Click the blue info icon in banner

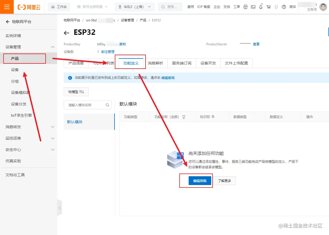click(x=70, y=78)
